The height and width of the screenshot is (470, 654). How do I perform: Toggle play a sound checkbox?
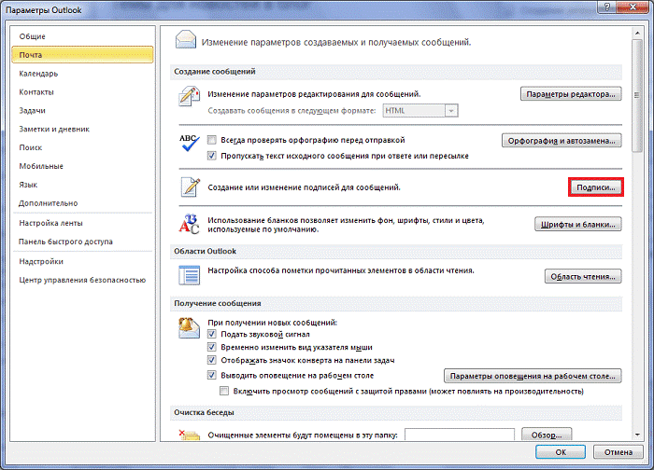coord(212,334)
